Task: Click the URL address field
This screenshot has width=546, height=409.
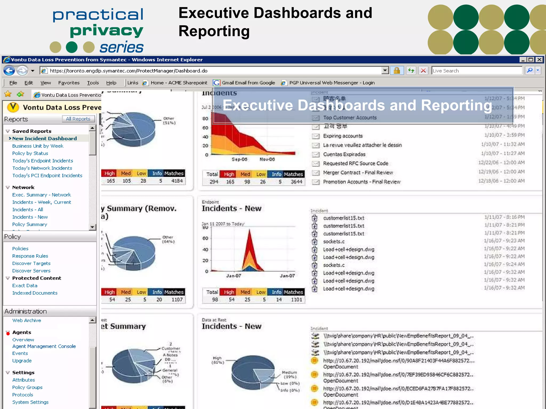Action: pos(215,71)
